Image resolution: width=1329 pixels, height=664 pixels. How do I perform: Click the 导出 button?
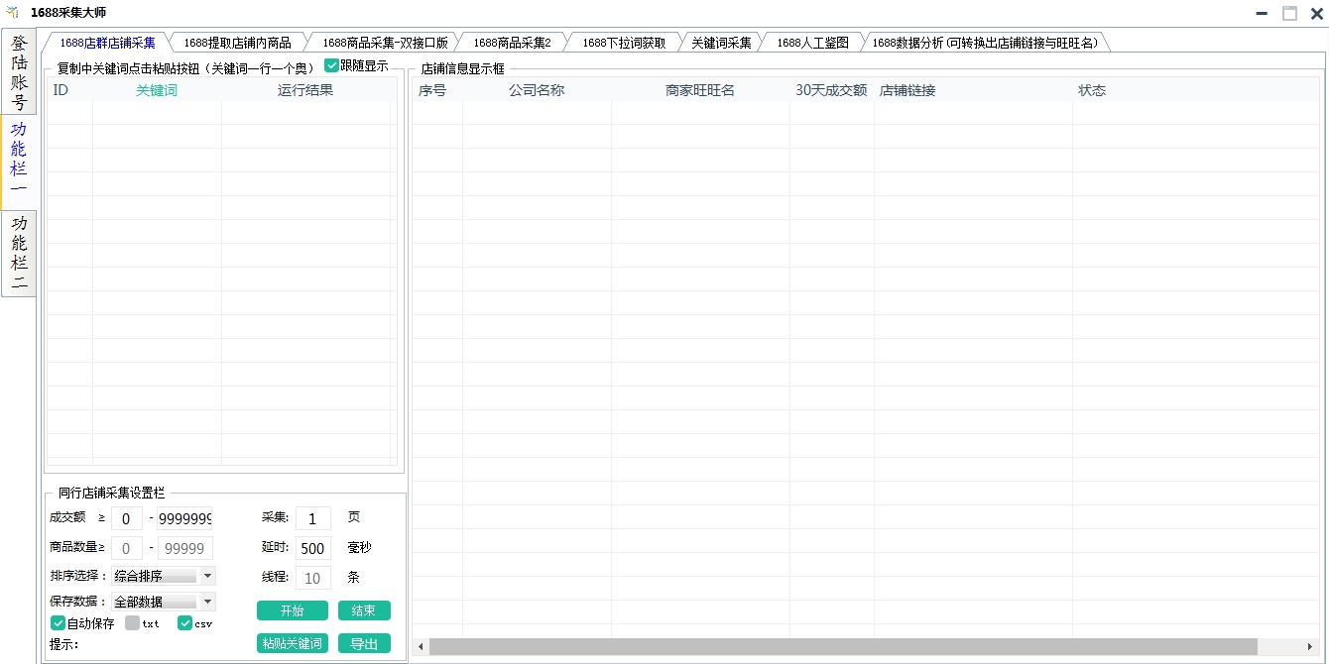(364, 643)
